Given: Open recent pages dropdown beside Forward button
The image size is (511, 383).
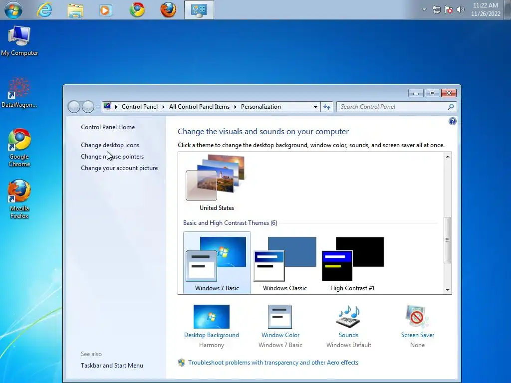Looking at the screenshot, I should tap(97, 107).
